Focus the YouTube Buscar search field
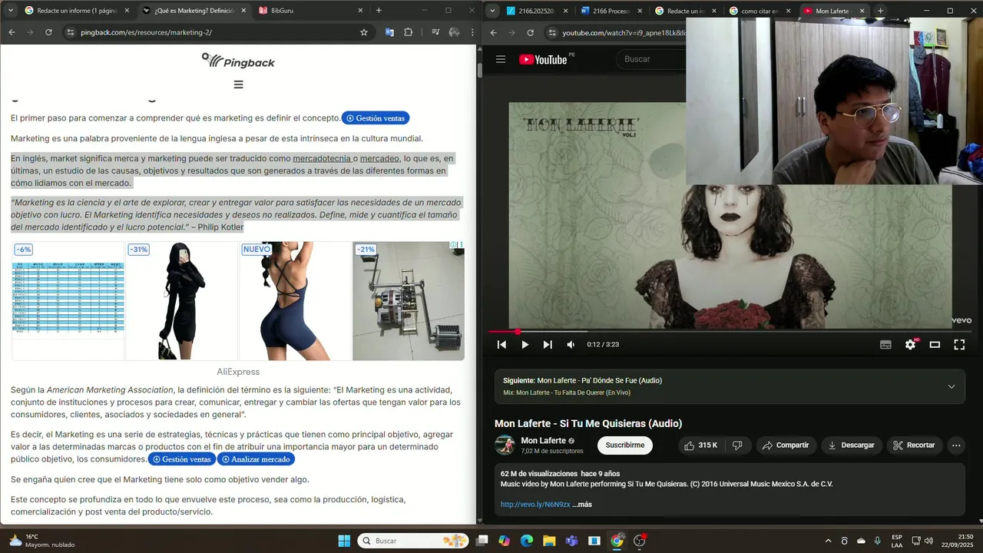The image size is (983, 553). [x=653, y=59]
